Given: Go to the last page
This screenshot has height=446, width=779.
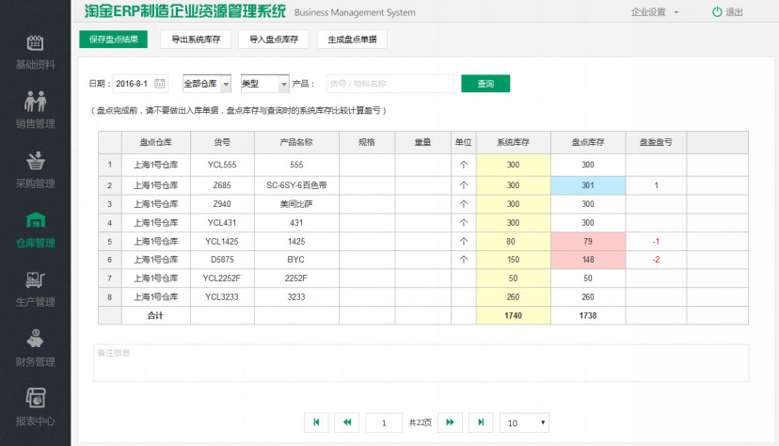Looking at the screenshot, I should coord(481,422).
